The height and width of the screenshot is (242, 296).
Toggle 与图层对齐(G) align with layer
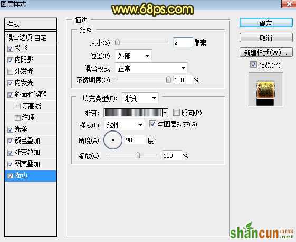152,124
